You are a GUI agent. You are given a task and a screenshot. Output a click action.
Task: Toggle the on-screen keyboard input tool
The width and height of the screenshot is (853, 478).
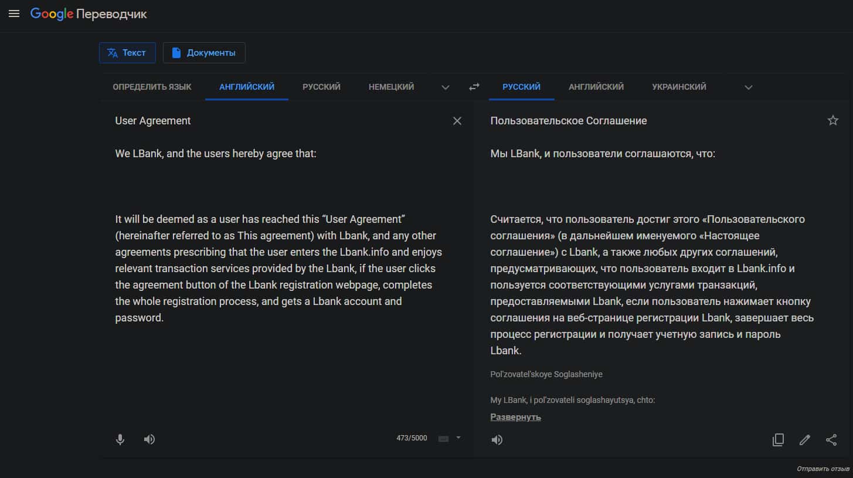pos(444,439)
